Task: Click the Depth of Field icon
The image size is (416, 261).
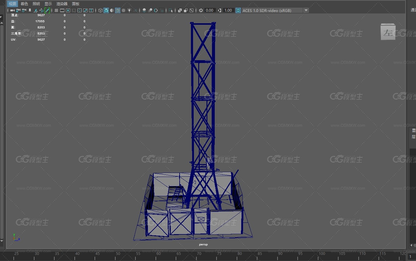Action: [x=162, y=10]
